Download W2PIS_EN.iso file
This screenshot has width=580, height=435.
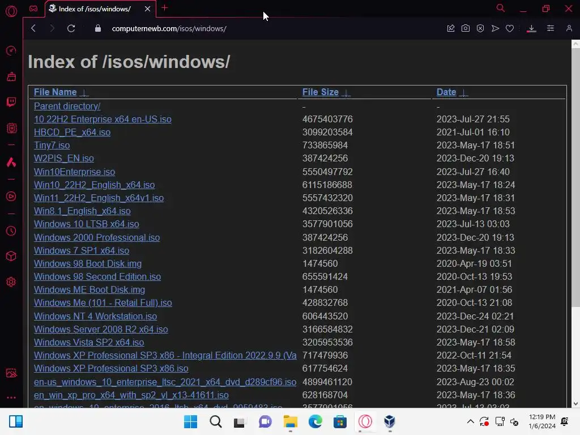pyautogui.click(x=64, y=159)
